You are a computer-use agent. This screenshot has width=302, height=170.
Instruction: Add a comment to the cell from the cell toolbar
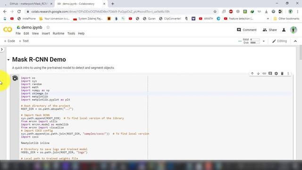[x=270, y=74]
